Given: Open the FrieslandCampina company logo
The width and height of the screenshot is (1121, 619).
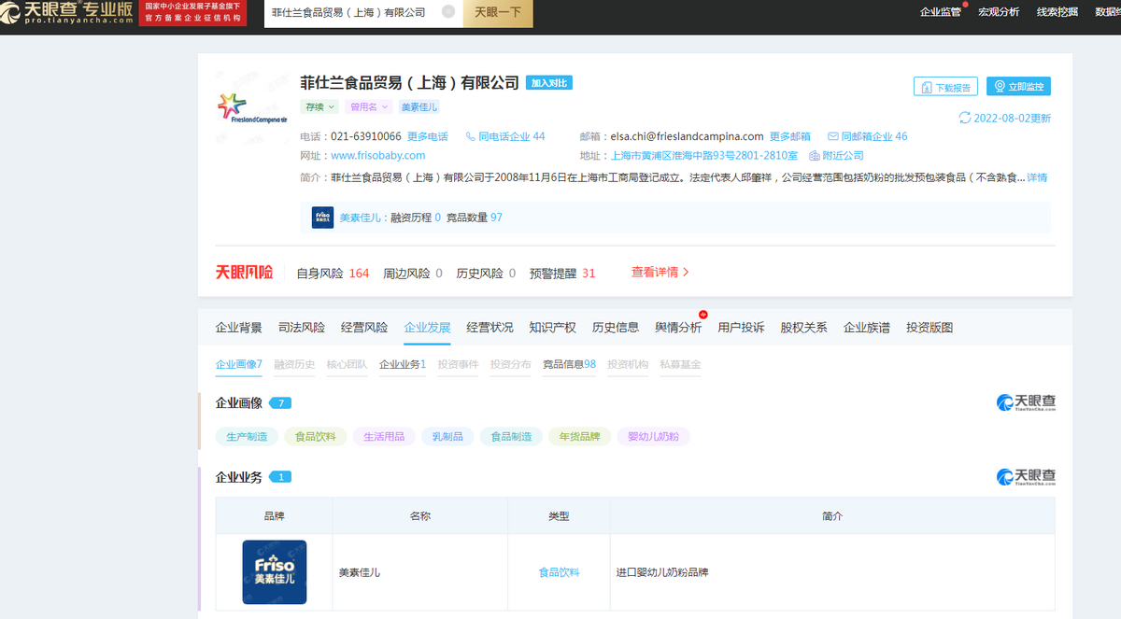Looking at the screenshot, I should tap(252, 107).
